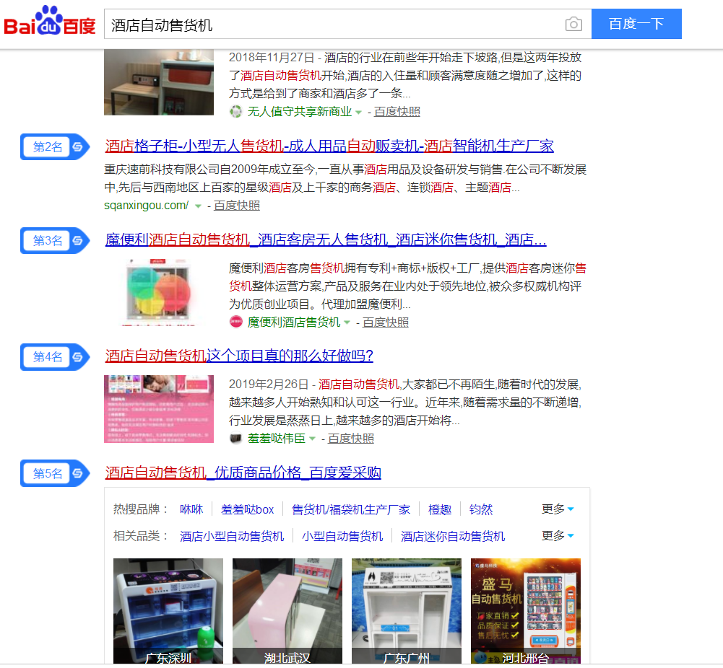Screen dimensions: 723x668
Task: Select hot brand 钧然
Action: 481,509
